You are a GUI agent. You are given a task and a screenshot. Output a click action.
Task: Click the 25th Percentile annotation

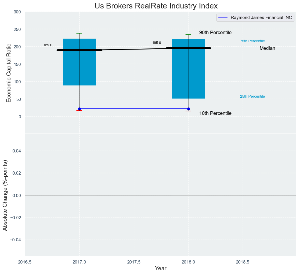pyautogui.click(x=252, y=96)
